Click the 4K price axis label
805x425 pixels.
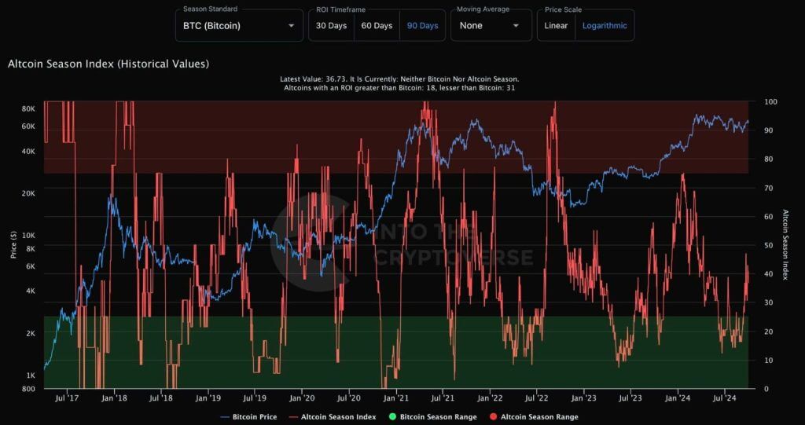31,291
